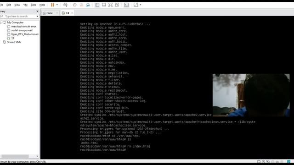This screenshot has height=165, width=294.
Task: Click the revert to snapshot icon
Action: [x=81, y=5]
